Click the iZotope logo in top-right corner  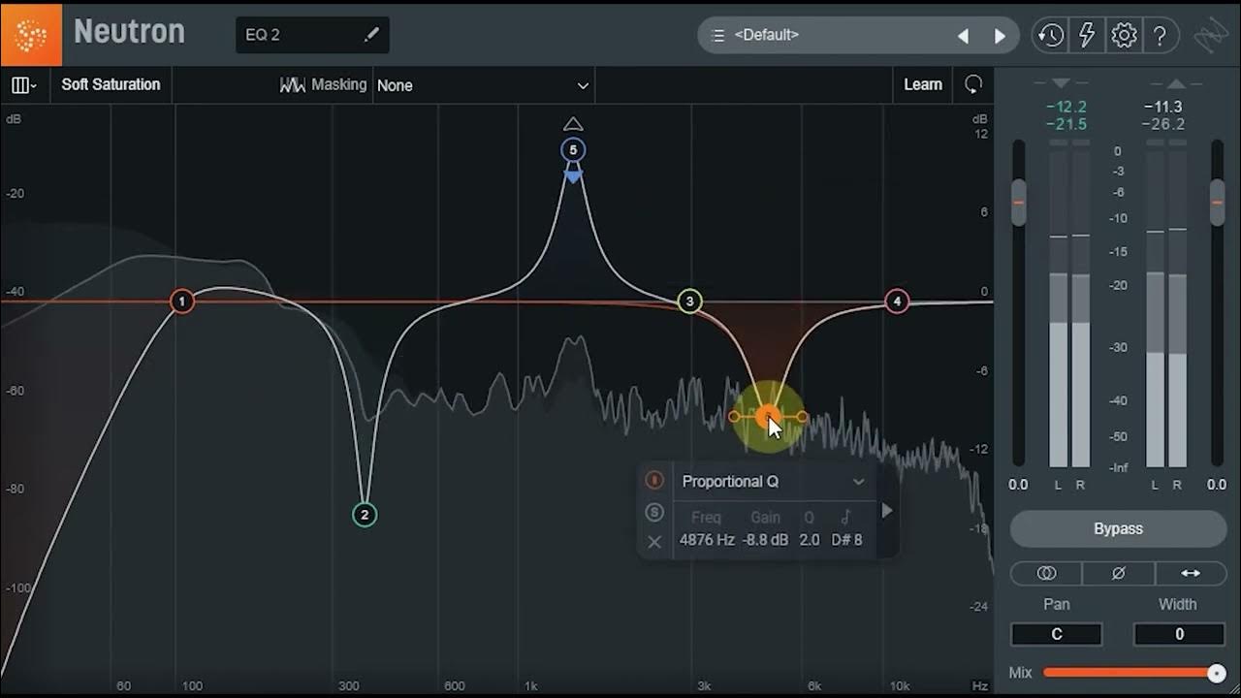pos(1211,36)
